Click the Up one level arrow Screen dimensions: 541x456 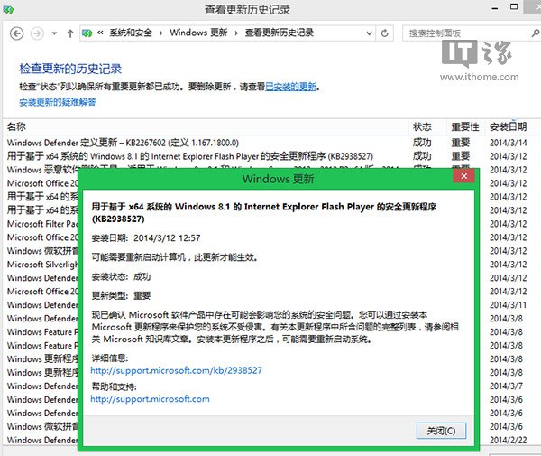[x=70, y=33]
